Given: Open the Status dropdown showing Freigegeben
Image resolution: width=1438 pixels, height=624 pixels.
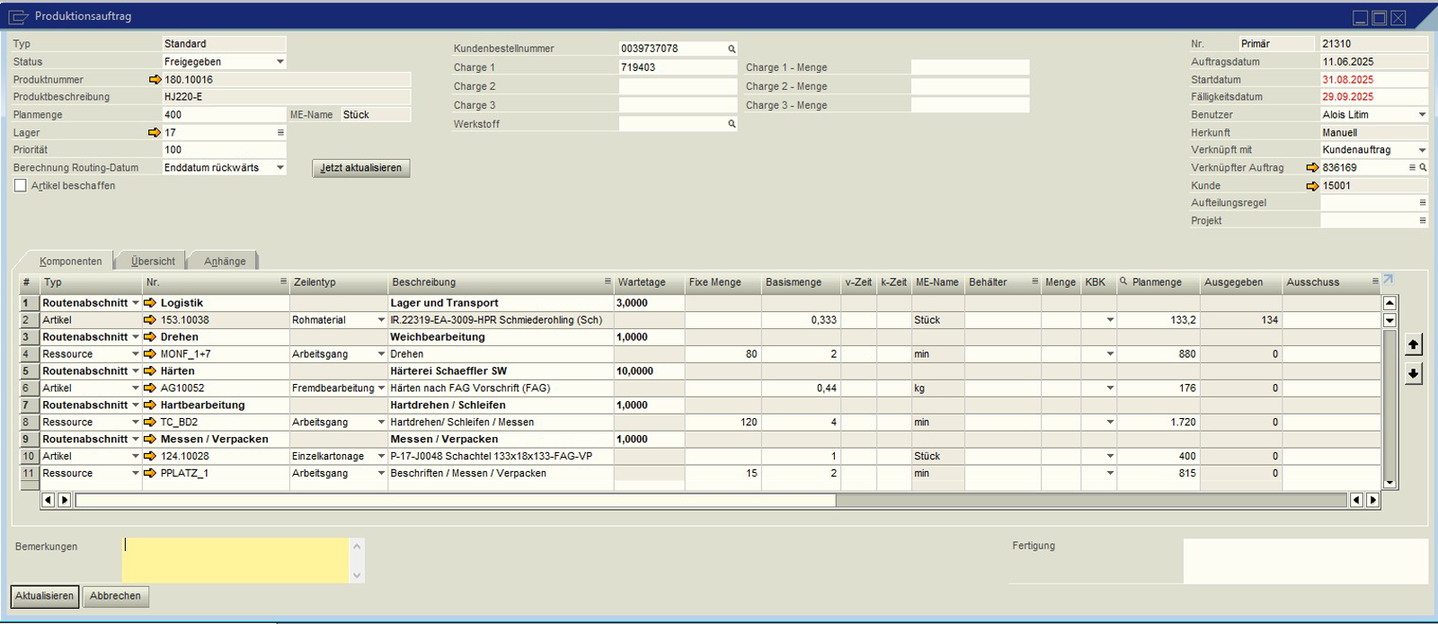Looking at the screenshot, I should tap(280, 62).
